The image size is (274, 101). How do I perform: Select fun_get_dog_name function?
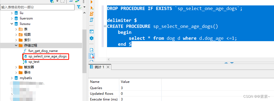pyautogui.click(x=43, y=51)
